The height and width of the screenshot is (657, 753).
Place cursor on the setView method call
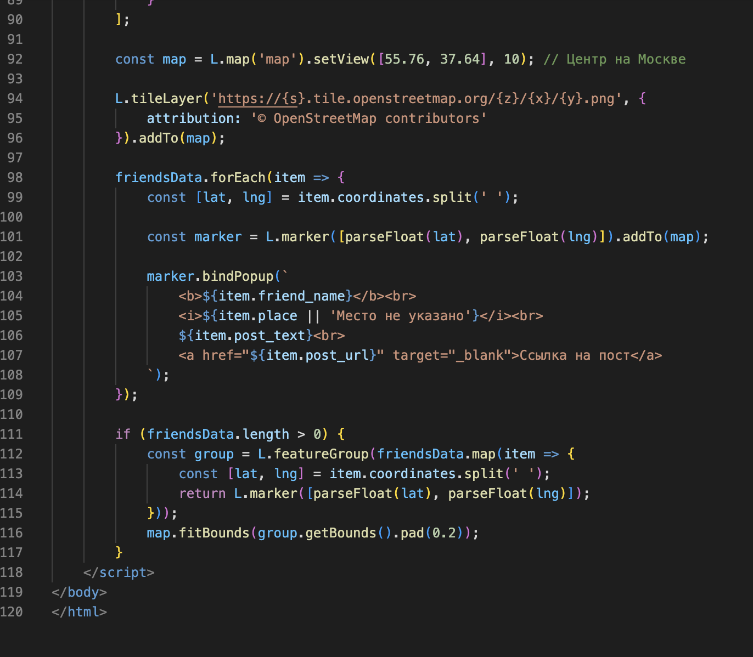coord(341,59)
